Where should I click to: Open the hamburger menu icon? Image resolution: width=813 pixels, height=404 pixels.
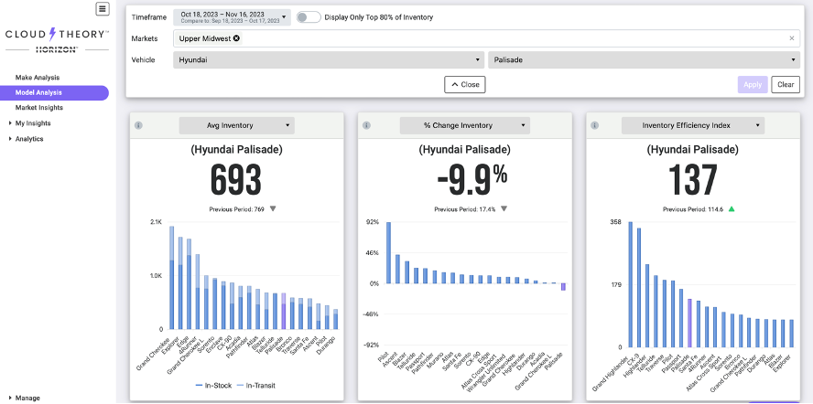click(x=103, y=8)
